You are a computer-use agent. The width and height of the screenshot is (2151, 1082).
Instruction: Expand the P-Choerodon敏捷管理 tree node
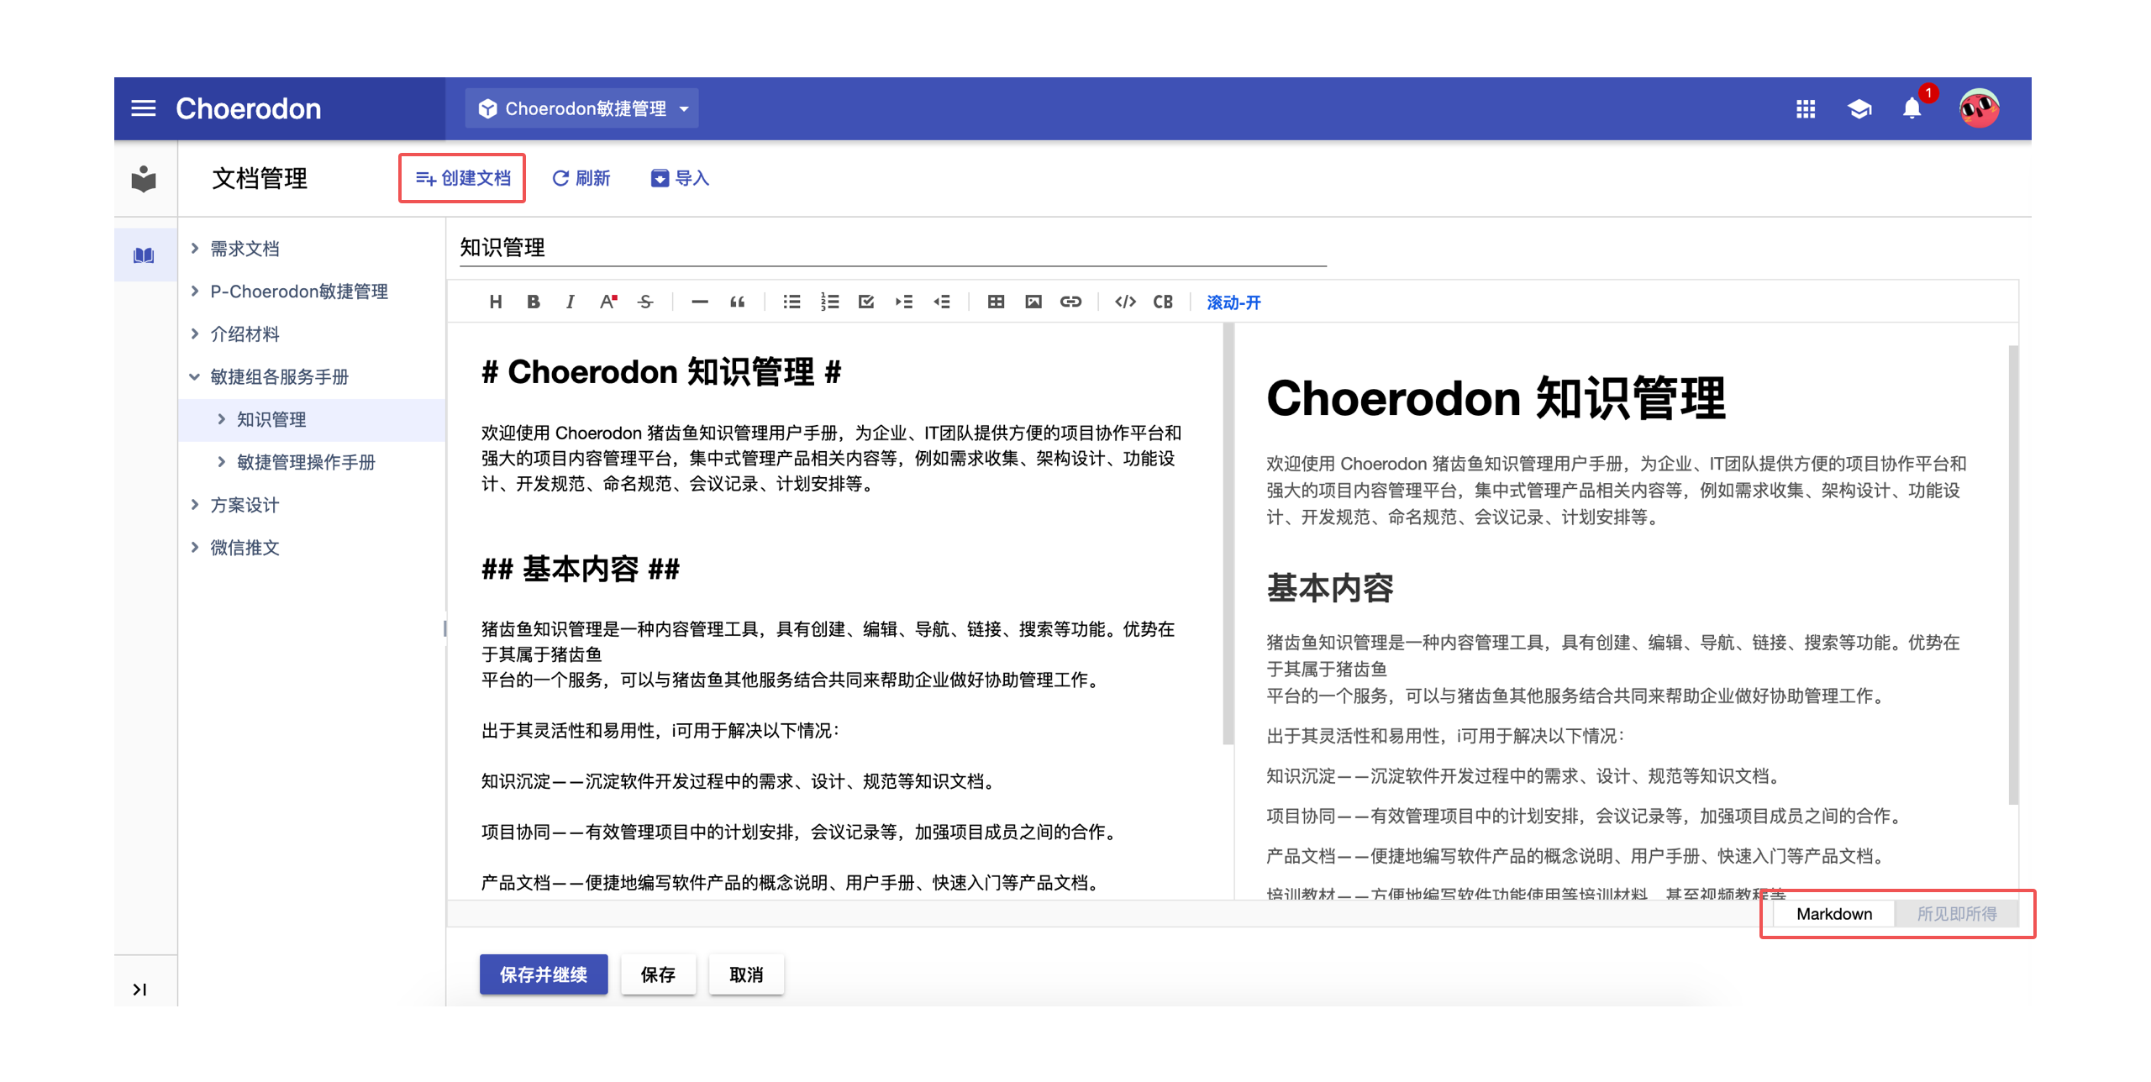click(195, 291)
